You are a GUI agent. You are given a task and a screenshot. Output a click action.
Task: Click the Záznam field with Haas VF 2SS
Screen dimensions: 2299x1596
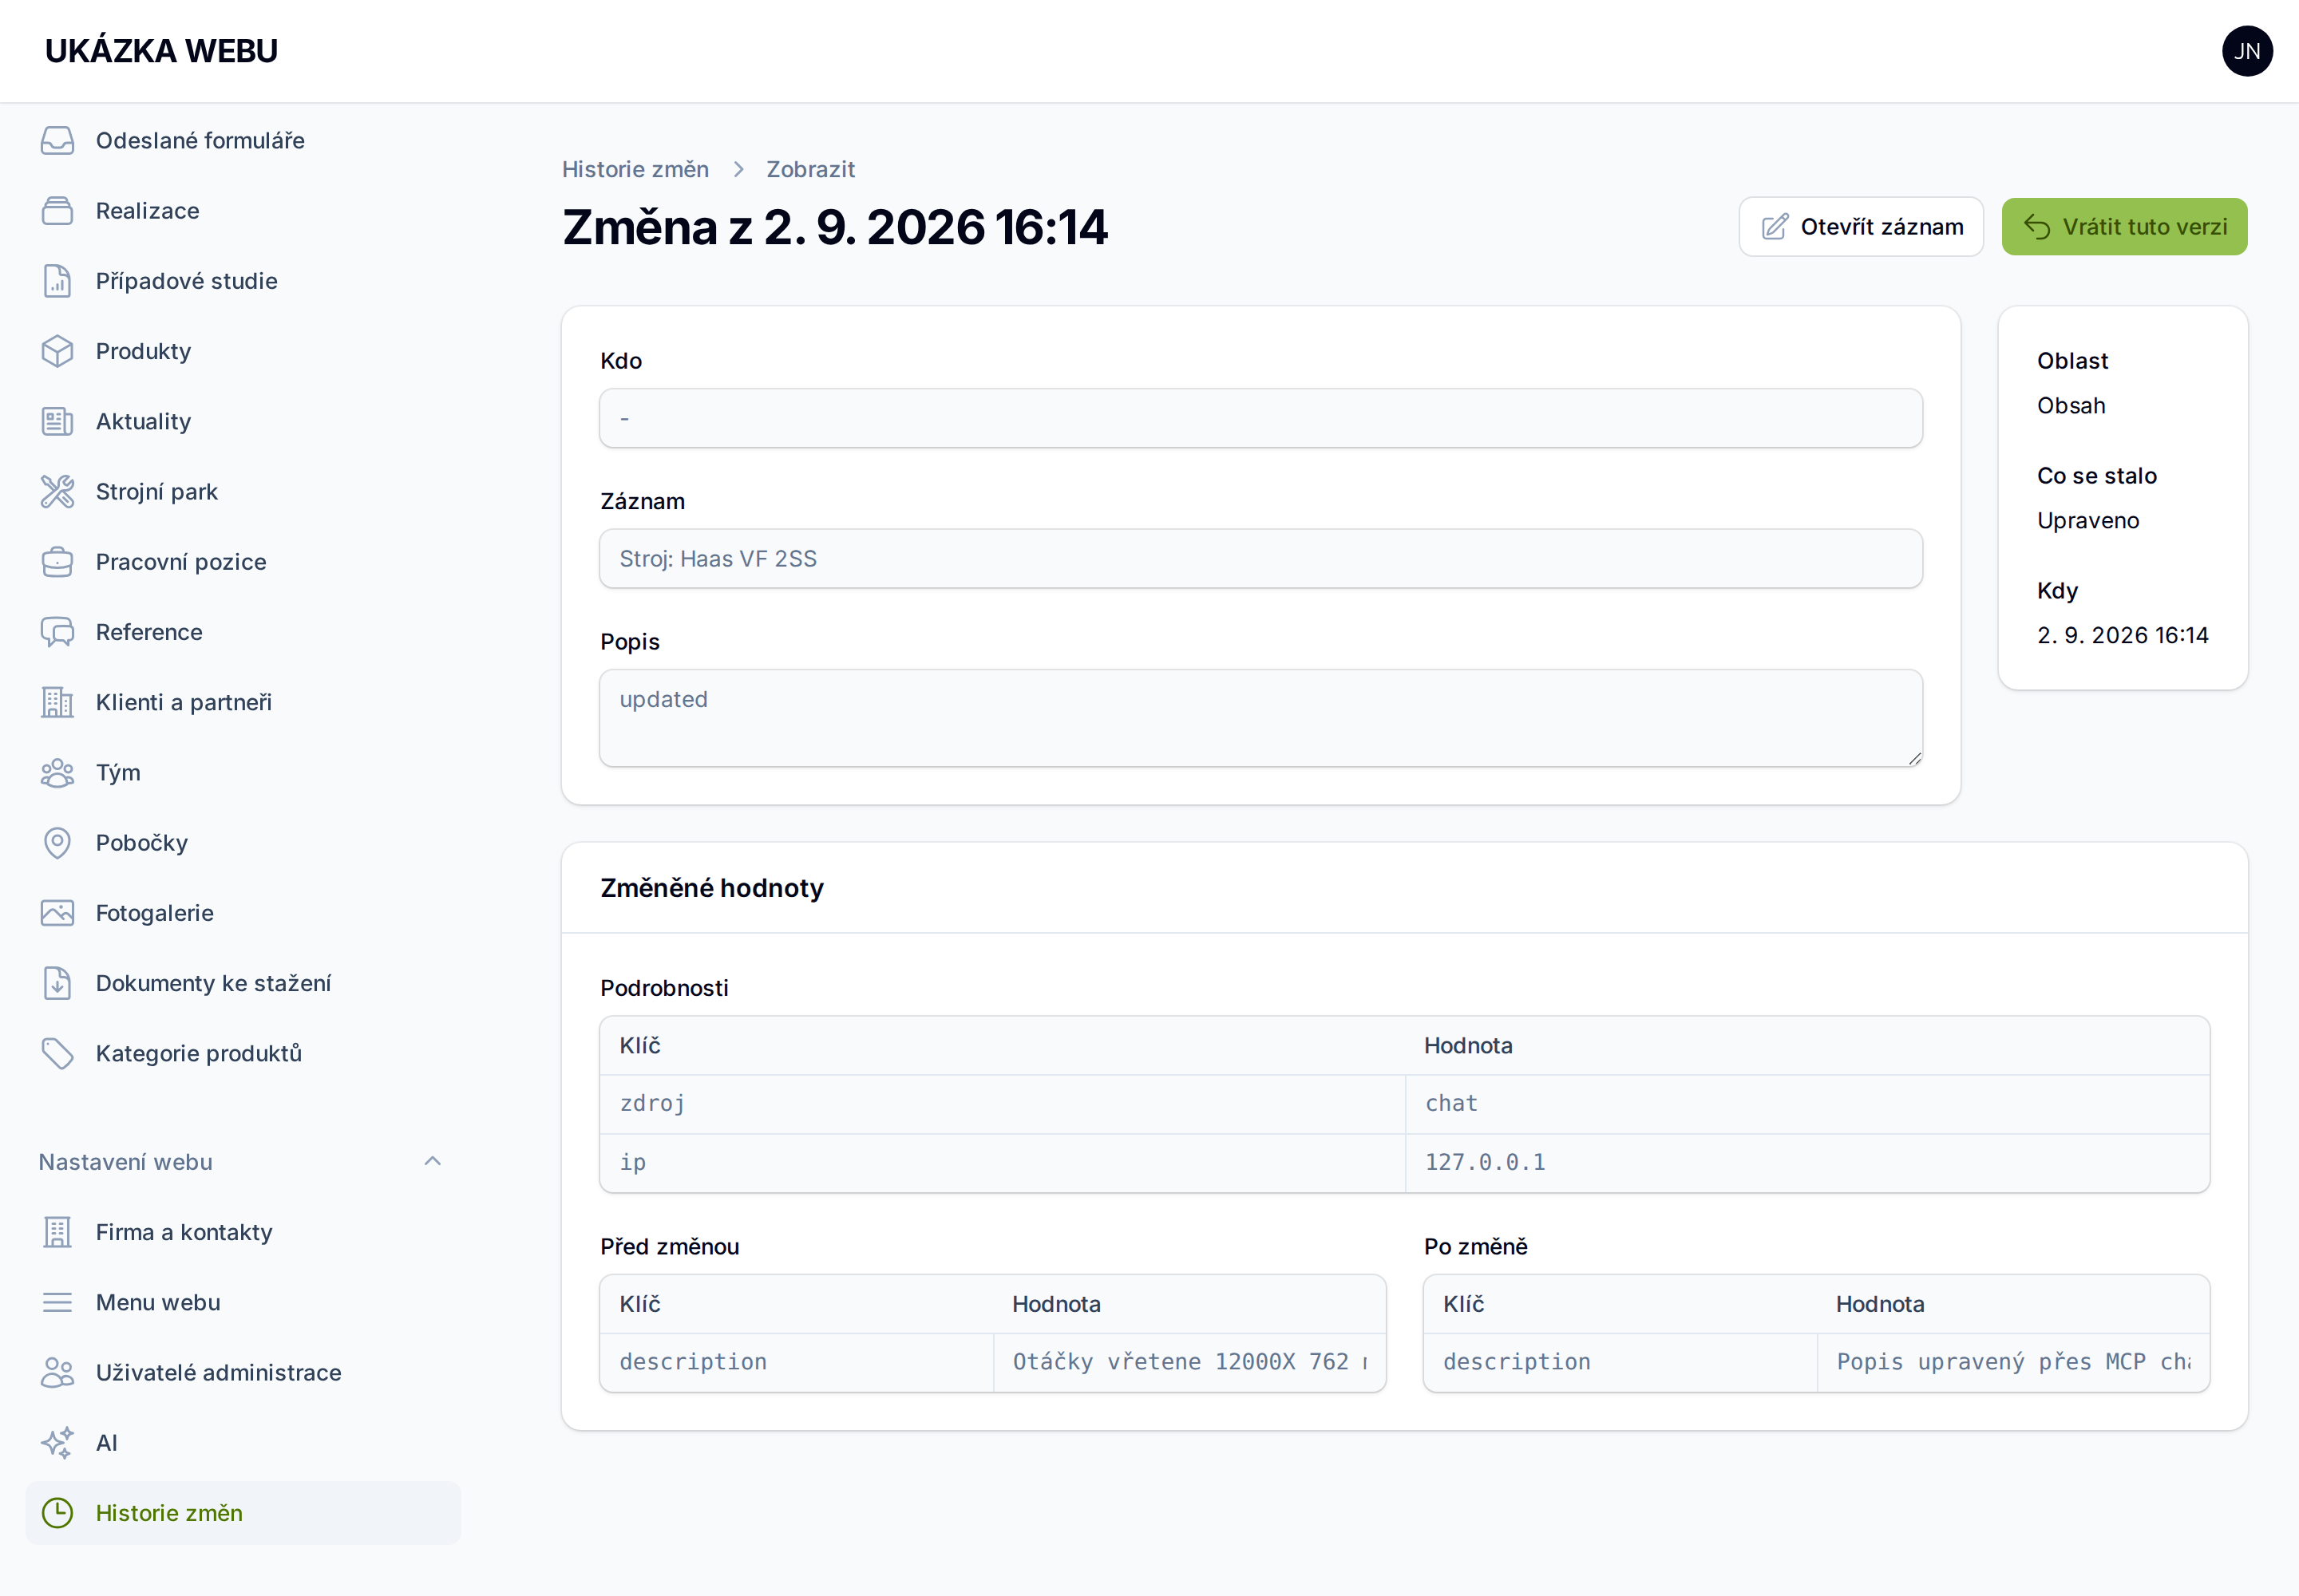click(1260, 559)
